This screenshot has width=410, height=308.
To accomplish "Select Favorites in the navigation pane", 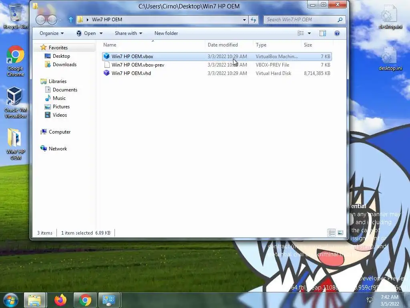I will (58, 48).
